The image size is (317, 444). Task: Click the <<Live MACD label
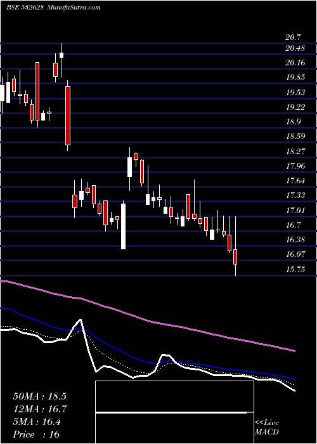(x=267, y=428)
